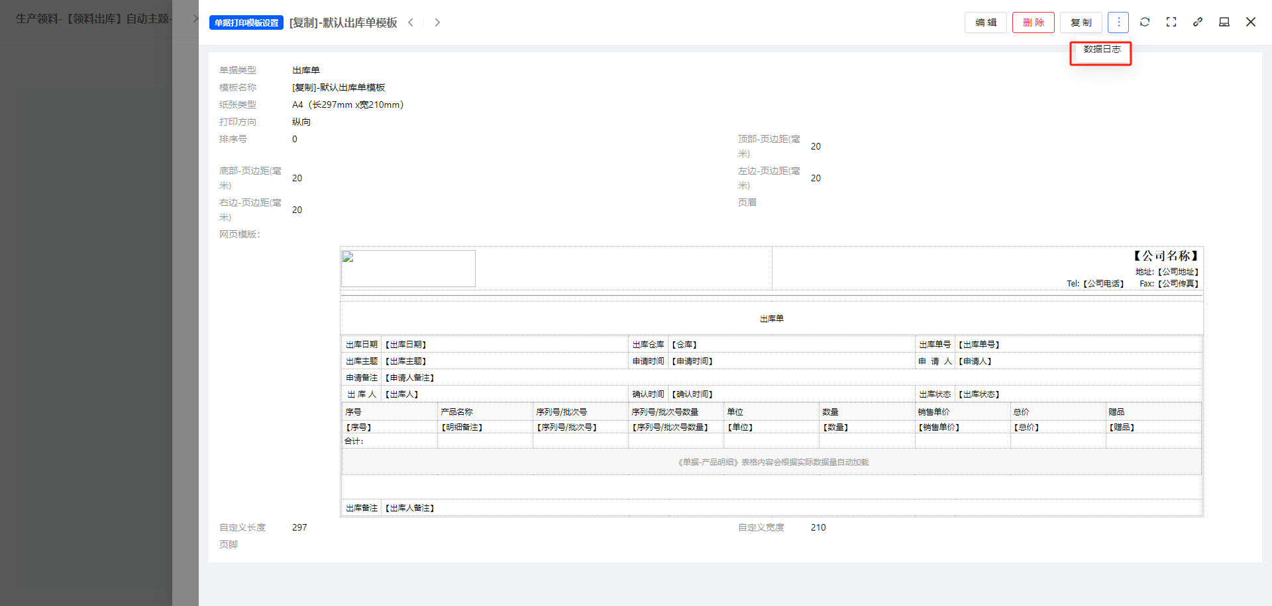Click the red 删除 delete button
This screenshot has height=606, width=1272.
[x=1033, y=22]
